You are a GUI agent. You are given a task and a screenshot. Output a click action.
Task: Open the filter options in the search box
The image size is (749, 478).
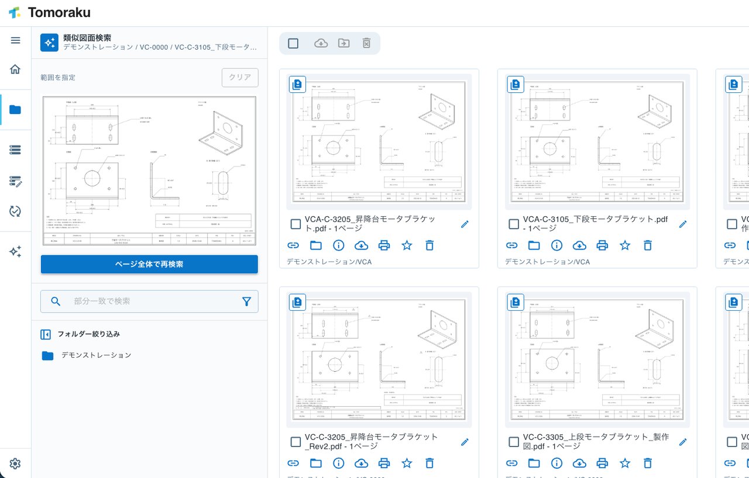(246, 302)
